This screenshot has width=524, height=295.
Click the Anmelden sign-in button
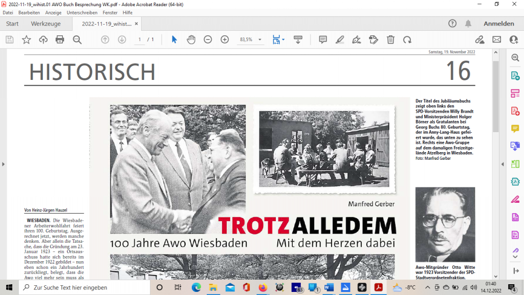point(498,24)
